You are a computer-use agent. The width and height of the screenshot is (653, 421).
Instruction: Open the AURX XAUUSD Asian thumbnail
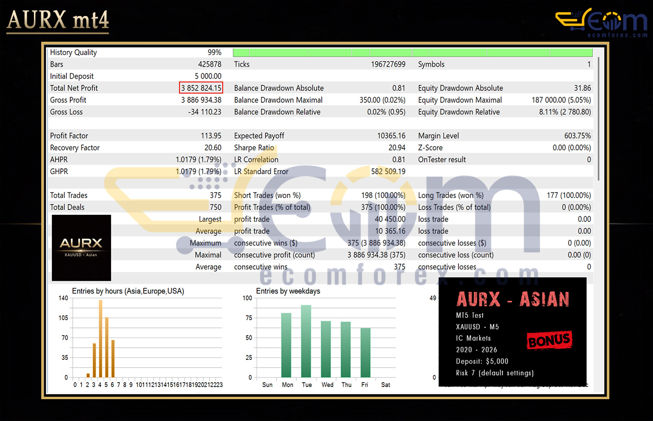(81, 247)
